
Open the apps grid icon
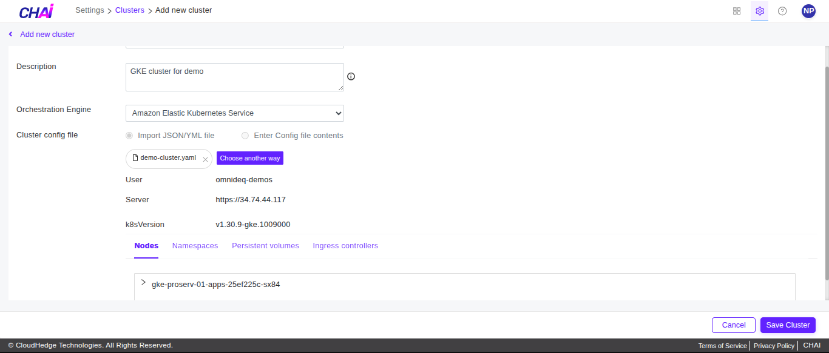click(x=737, y=11)
